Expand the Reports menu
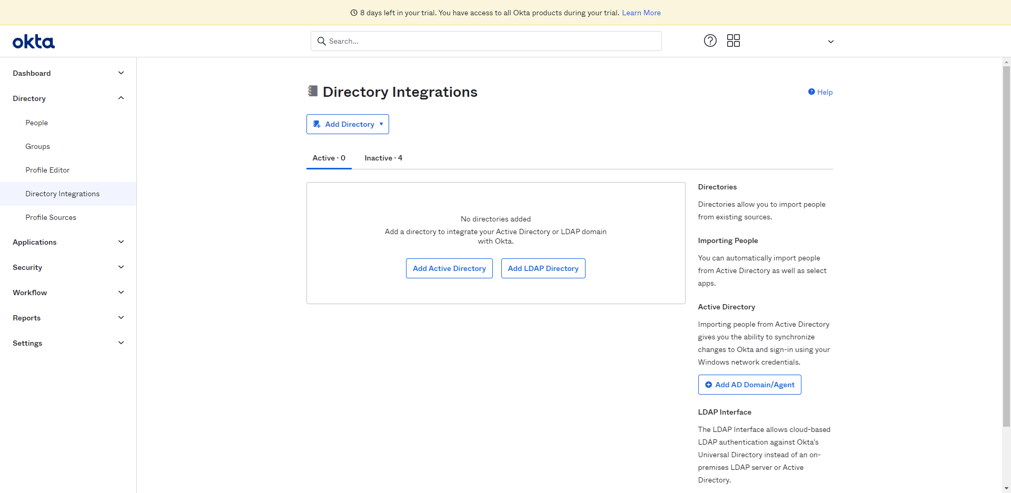Viewport: 1011px width, 493px height. [68, 318]
